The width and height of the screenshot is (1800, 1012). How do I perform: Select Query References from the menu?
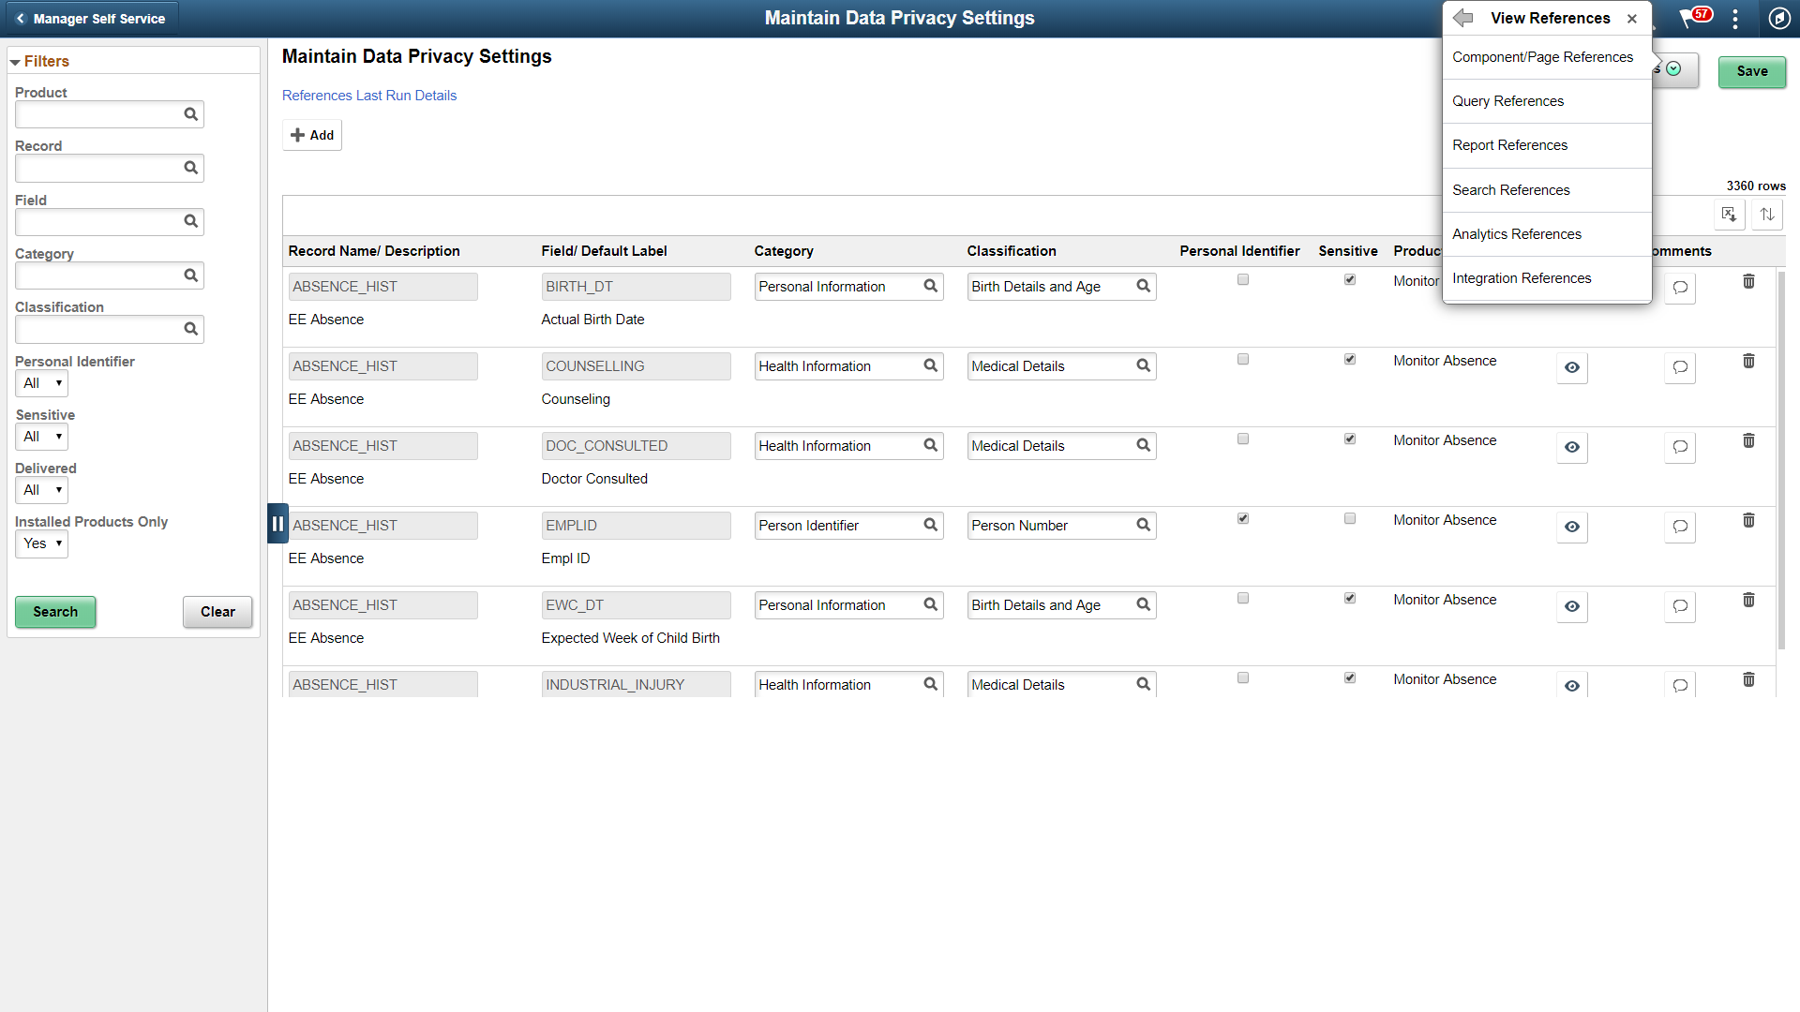coord(1507,100)
